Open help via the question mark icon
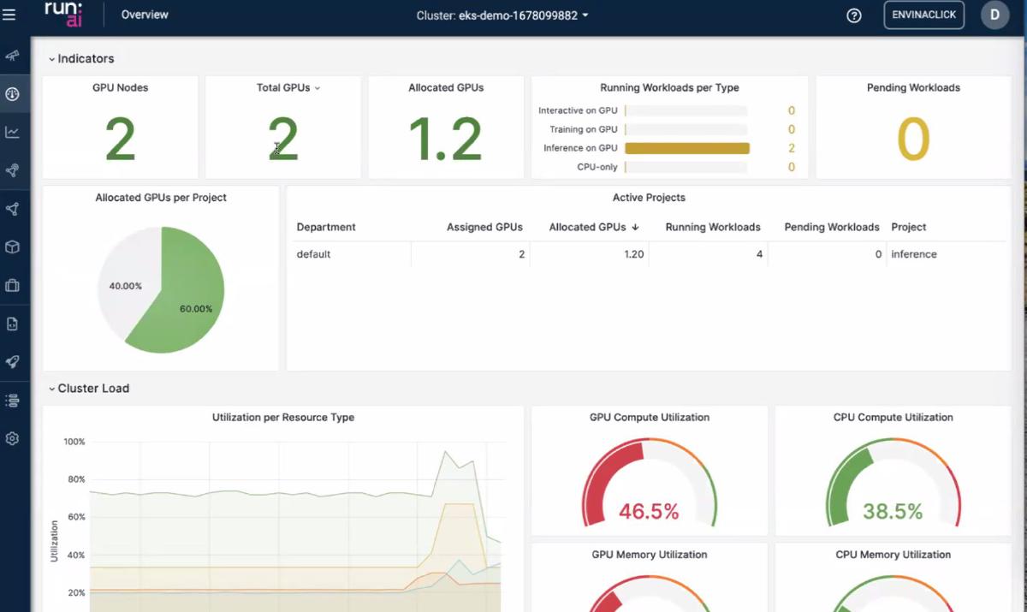 click(853, 15)
